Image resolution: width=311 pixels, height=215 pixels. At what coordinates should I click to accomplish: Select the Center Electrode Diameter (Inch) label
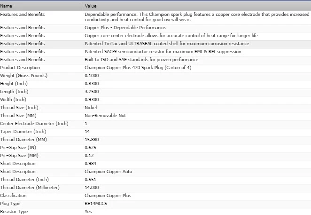tap(34, 124)
